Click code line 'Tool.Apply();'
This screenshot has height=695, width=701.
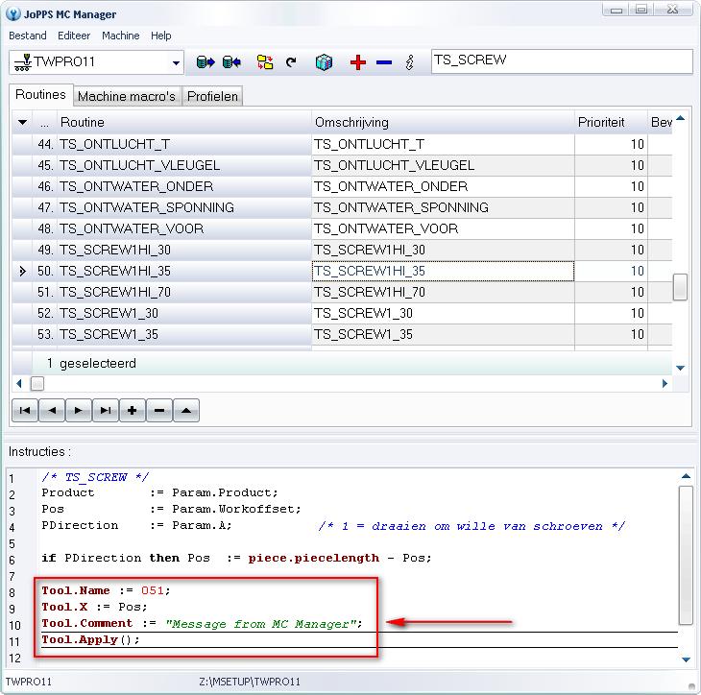point(91,639)
